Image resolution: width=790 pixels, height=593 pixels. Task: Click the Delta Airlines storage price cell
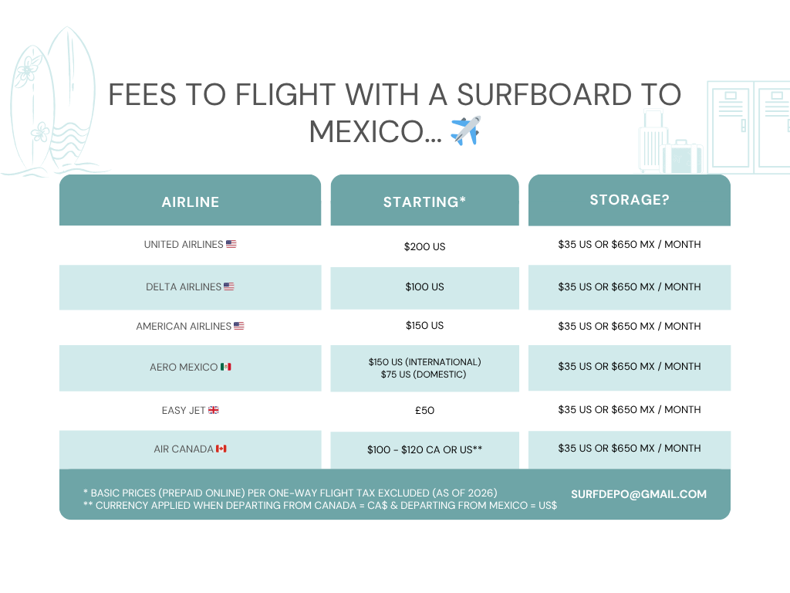coord(630,286)
